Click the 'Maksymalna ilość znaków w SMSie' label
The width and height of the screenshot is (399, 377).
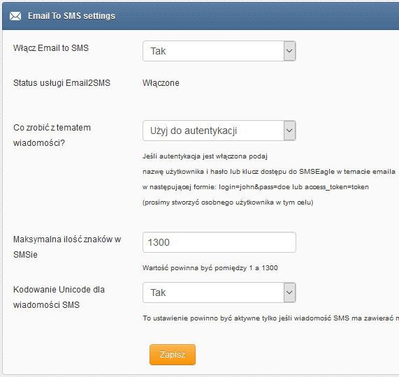click(67, 247)
